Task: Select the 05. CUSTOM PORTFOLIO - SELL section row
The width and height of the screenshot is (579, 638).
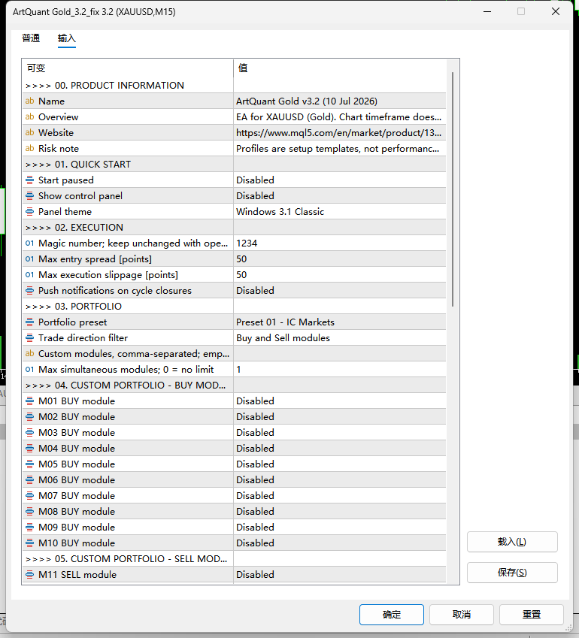Action: [x=234, y=558]
